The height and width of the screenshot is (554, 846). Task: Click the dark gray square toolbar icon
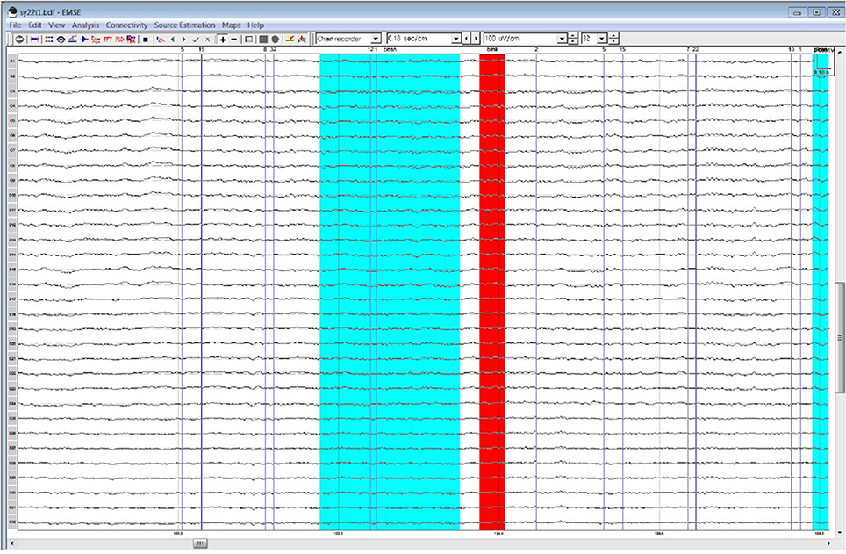pyautogui.click(x=264, y=39)
